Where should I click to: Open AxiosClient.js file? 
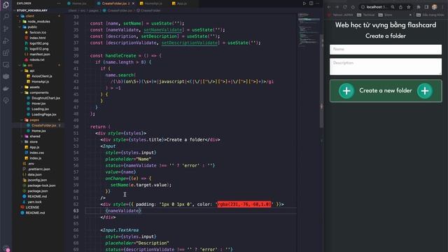(x=41, y=76)
